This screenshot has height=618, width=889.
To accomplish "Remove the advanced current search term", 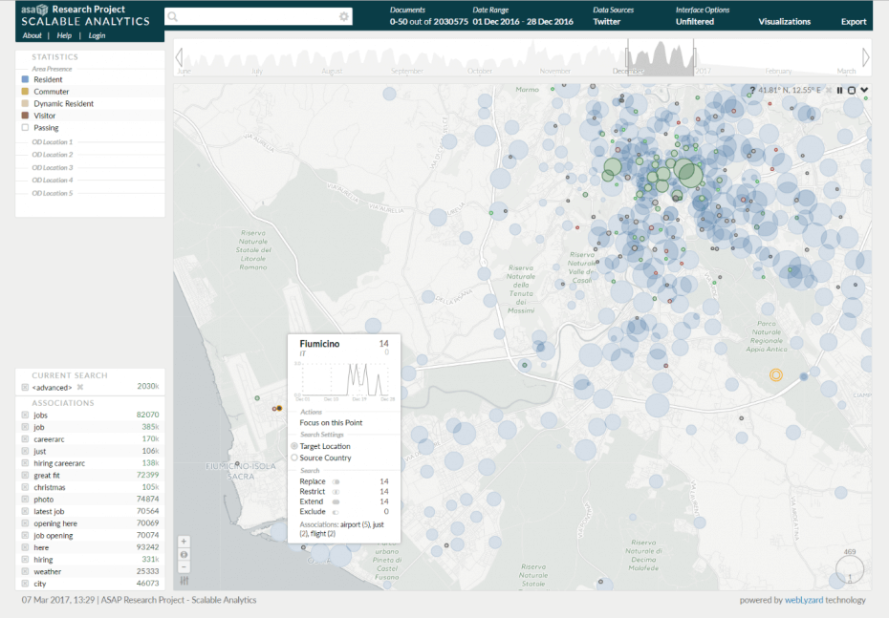I will coord(80,387).
